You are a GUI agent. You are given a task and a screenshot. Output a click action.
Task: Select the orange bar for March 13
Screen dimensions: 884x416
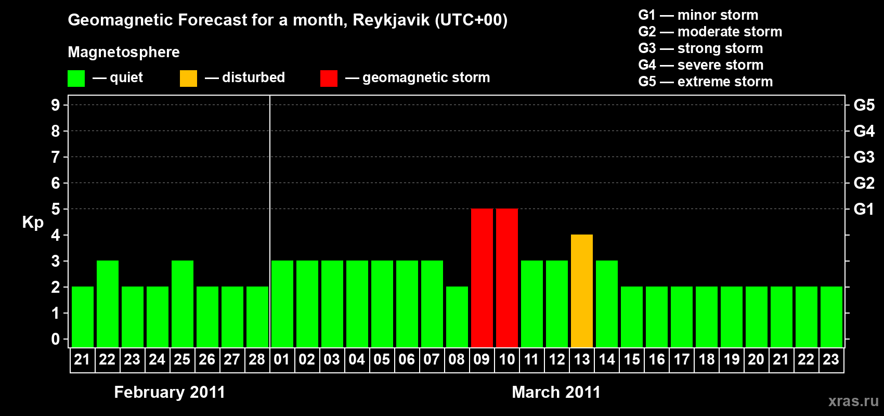point(581,291)
